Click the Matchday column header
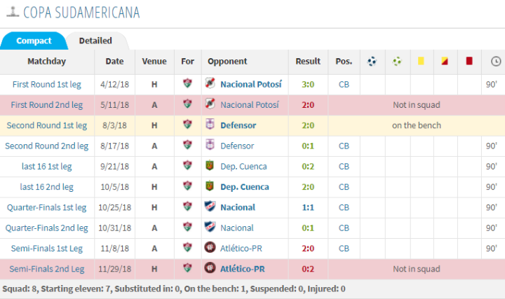505x299 pixels. (46, 62)
